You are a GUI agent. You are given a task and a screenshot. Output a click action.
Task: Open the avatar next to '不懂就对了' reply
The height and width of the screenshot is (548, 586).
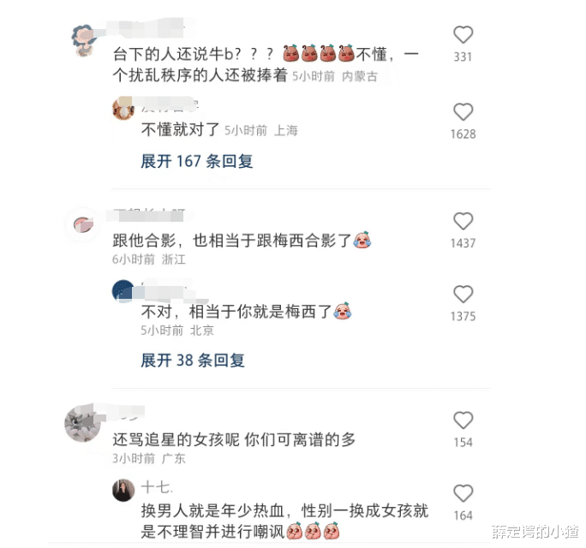click(123, 109)
